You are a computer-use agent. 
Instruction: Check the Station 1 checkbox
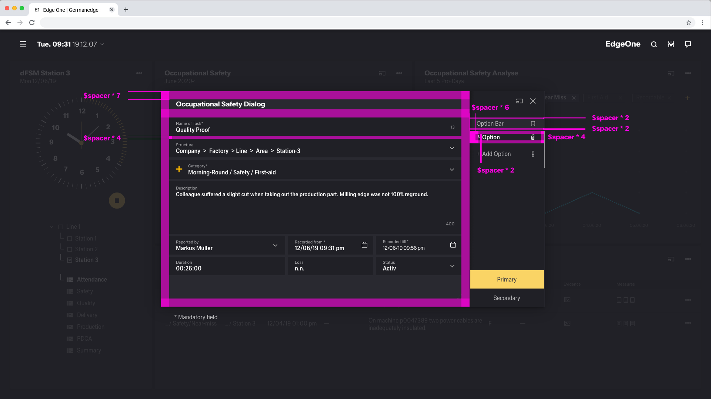pos(70,239)
